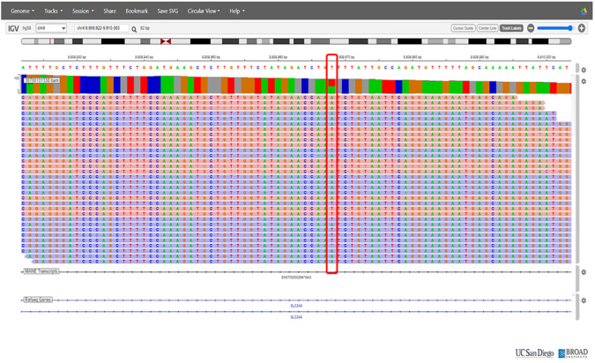Viewport: 595px width, 363px height.
Task: Click the zoom in plus button
Action: coord(582,28)
